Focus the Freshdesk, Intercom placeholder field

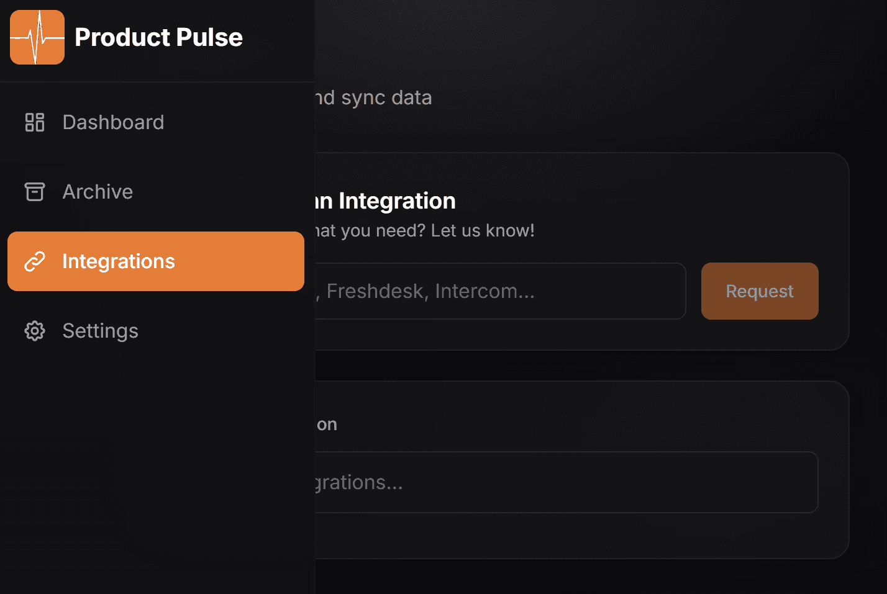(x=497, y=291)
